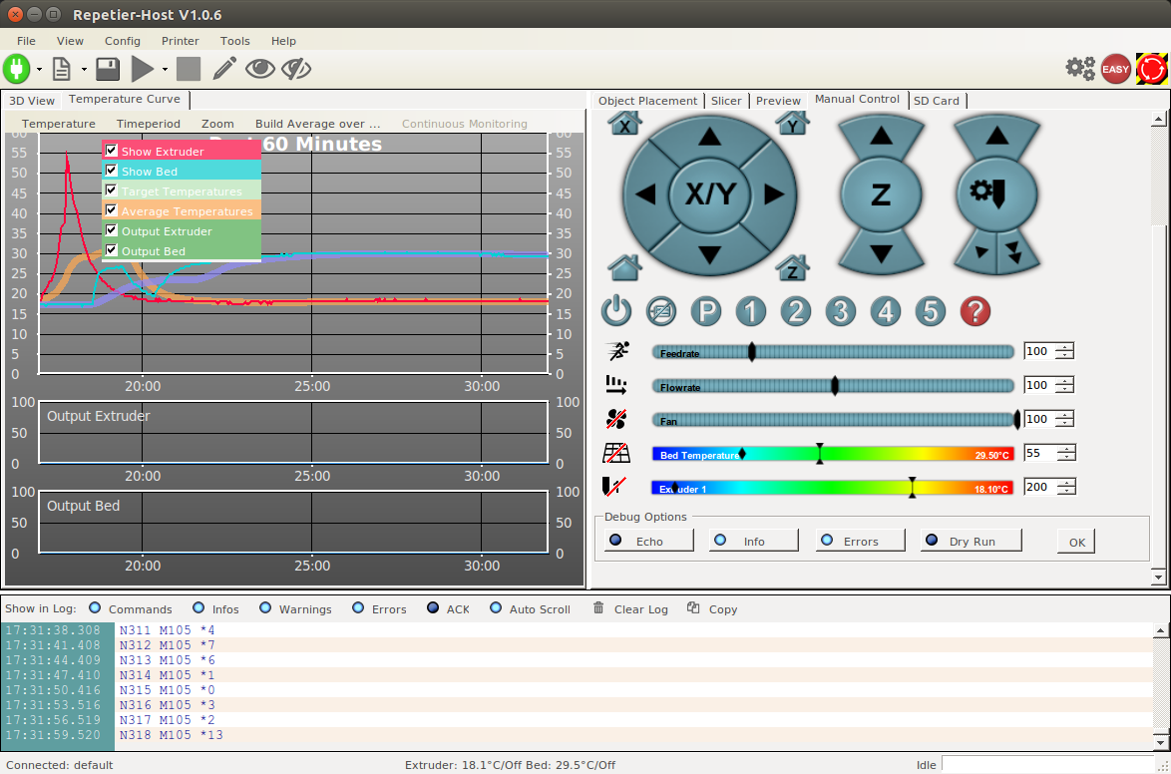
Task: Toggle the red EASY mode button
Action: [1116, 69]
